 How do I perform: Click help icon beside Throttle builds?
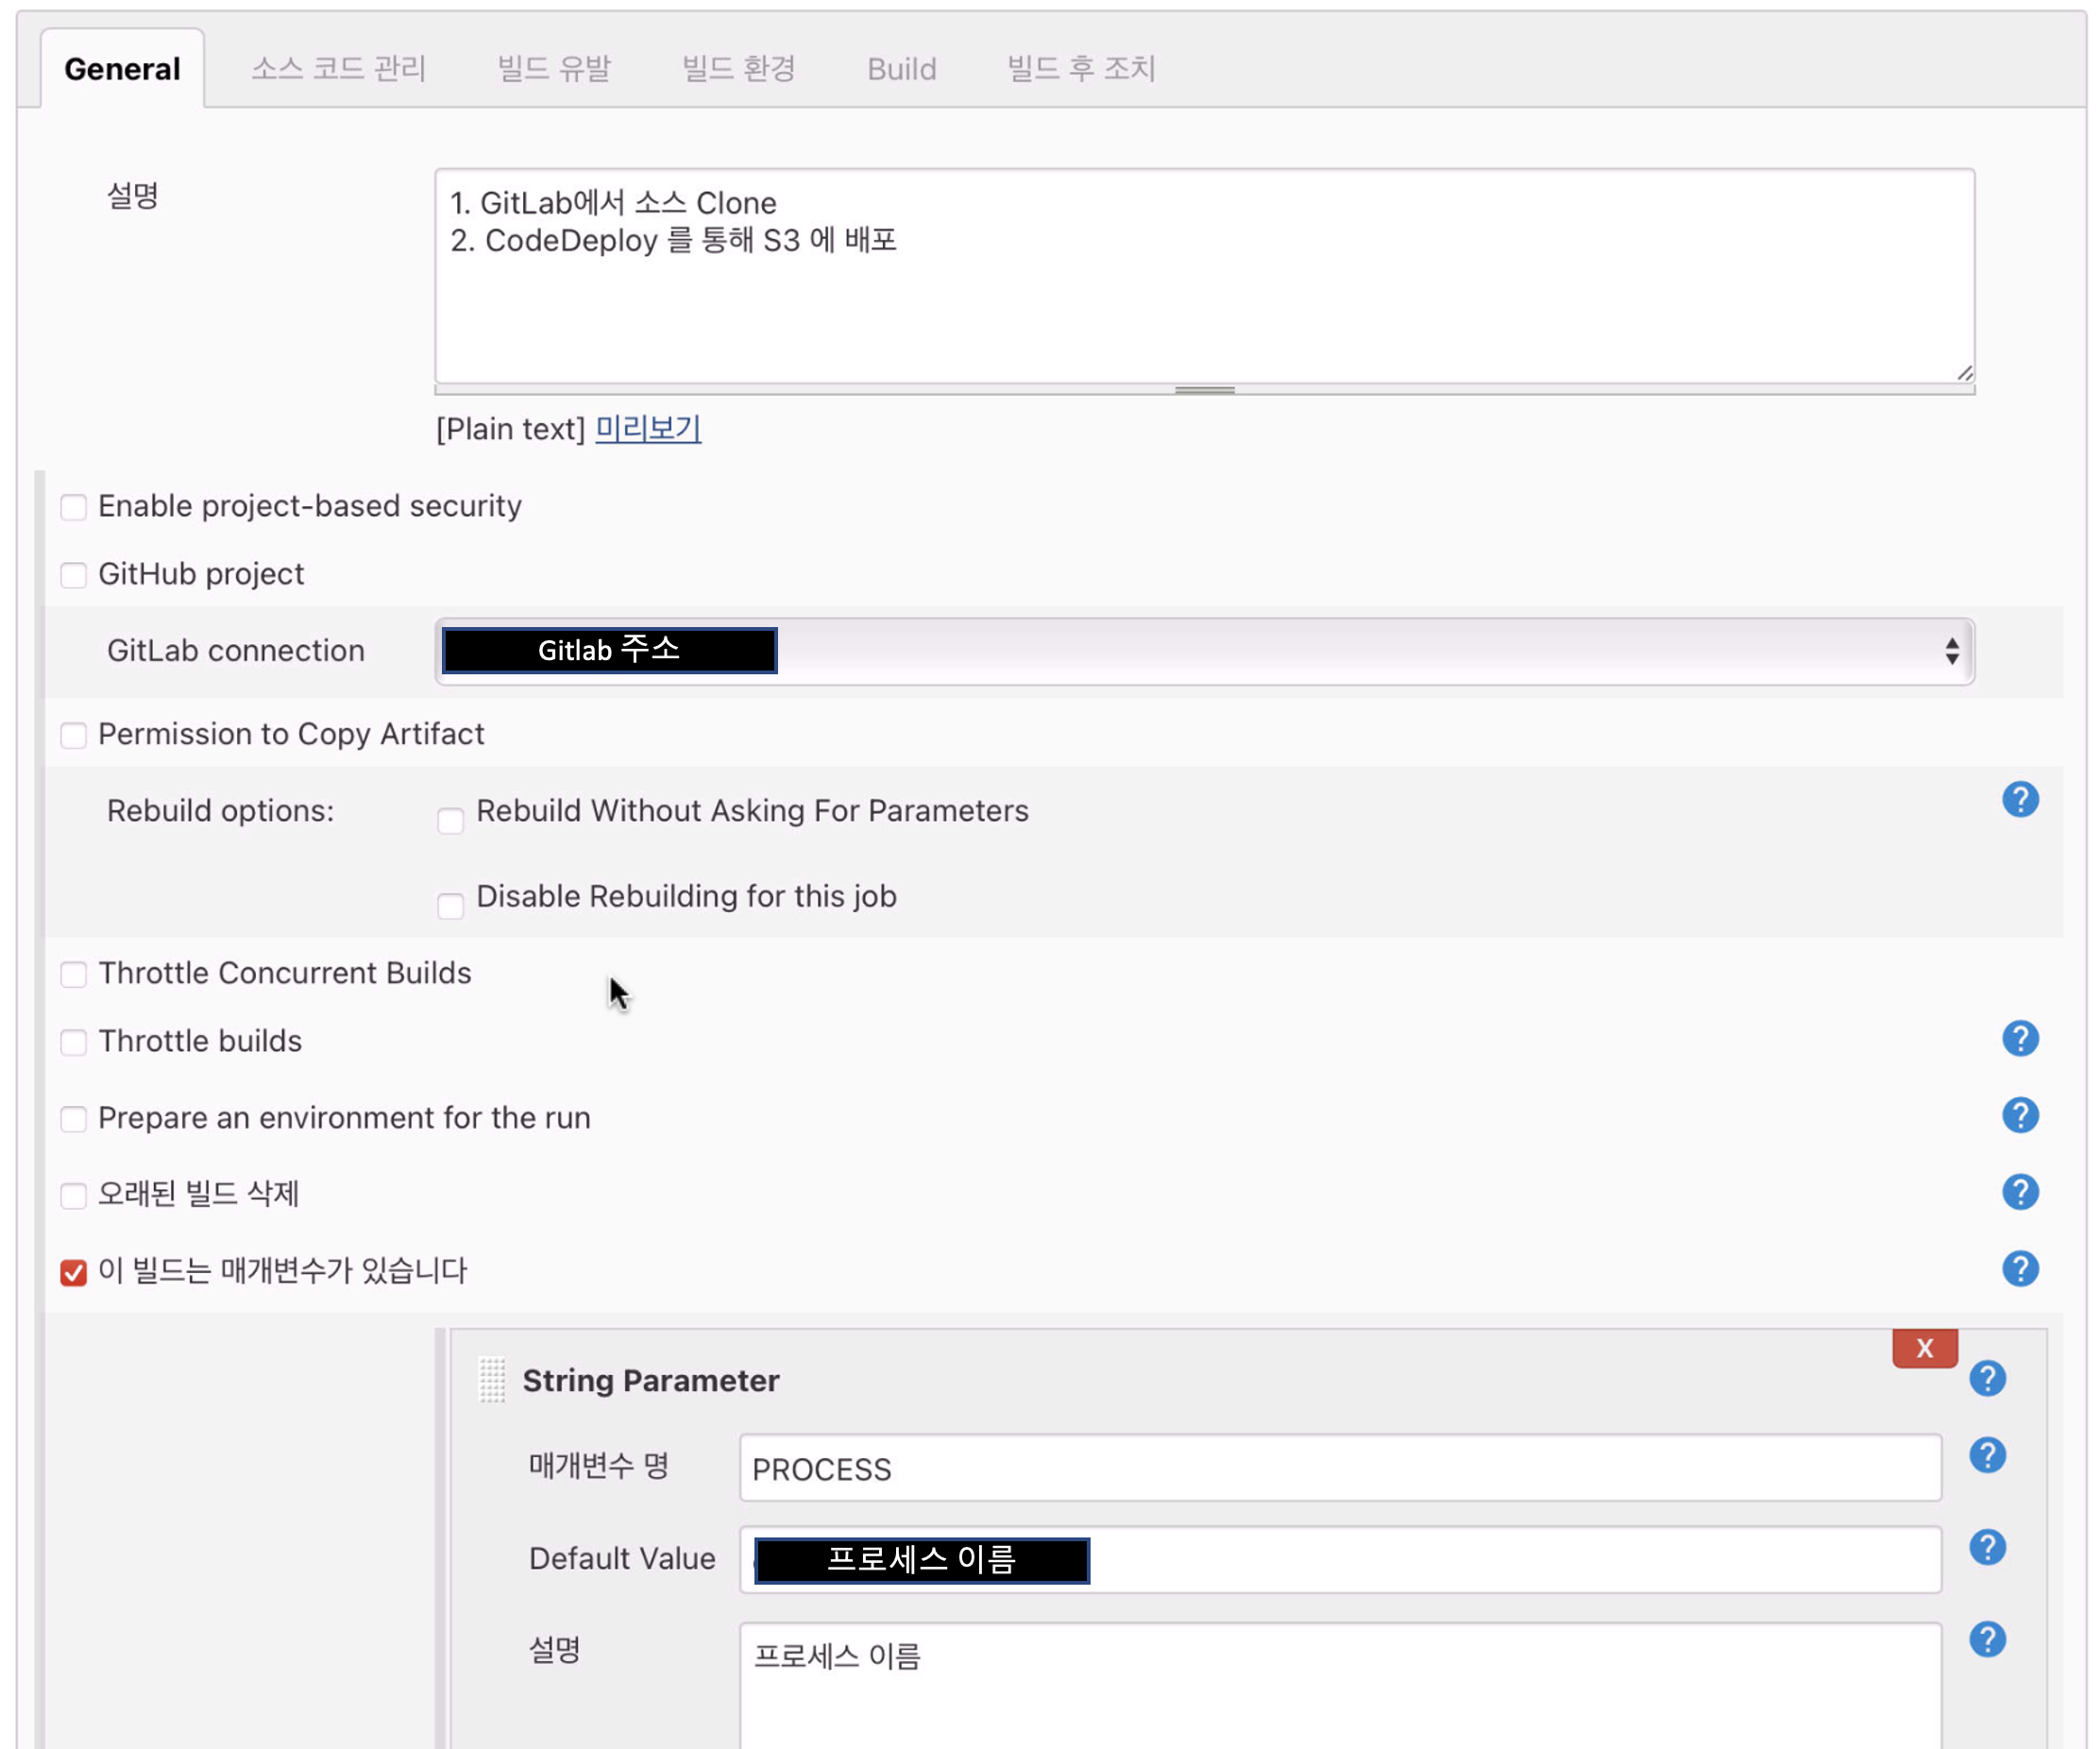point(2019,1038)
